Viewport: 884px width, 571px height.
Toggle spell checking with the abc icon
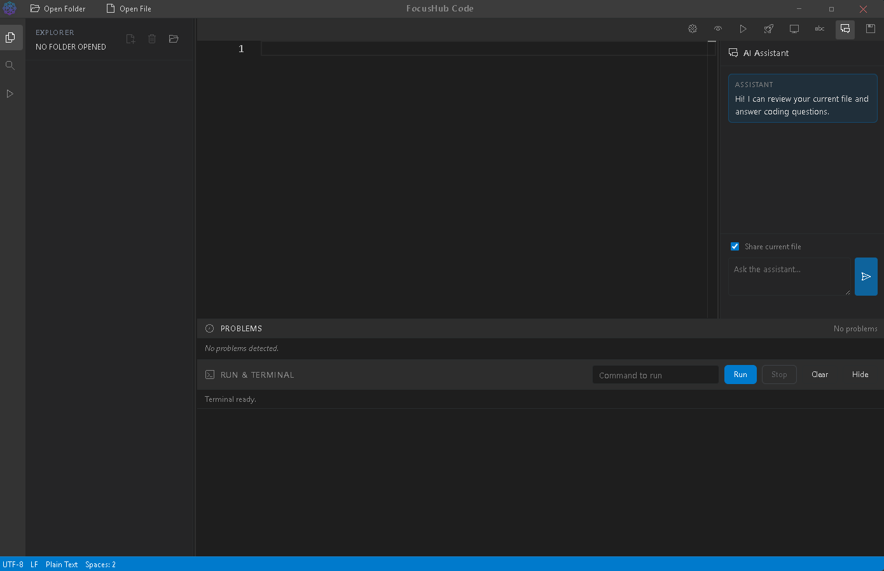(819, 29)
